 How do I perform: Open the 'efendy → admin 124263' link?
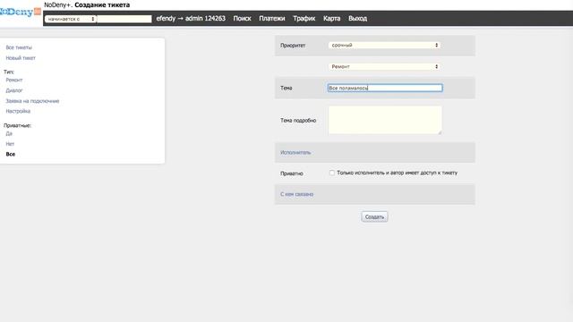(191, 18)
